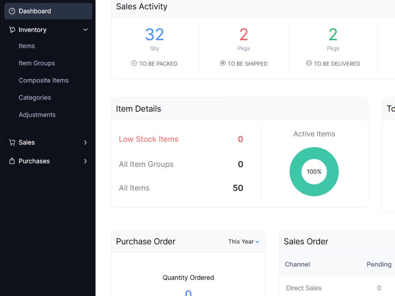Open Composite Items page
Image resolution: width=395 pixels, height=296 pixels.
click(x=43, y=81)
